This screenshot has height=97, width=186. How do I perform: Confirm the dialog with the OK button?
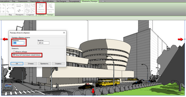(17, 64)
